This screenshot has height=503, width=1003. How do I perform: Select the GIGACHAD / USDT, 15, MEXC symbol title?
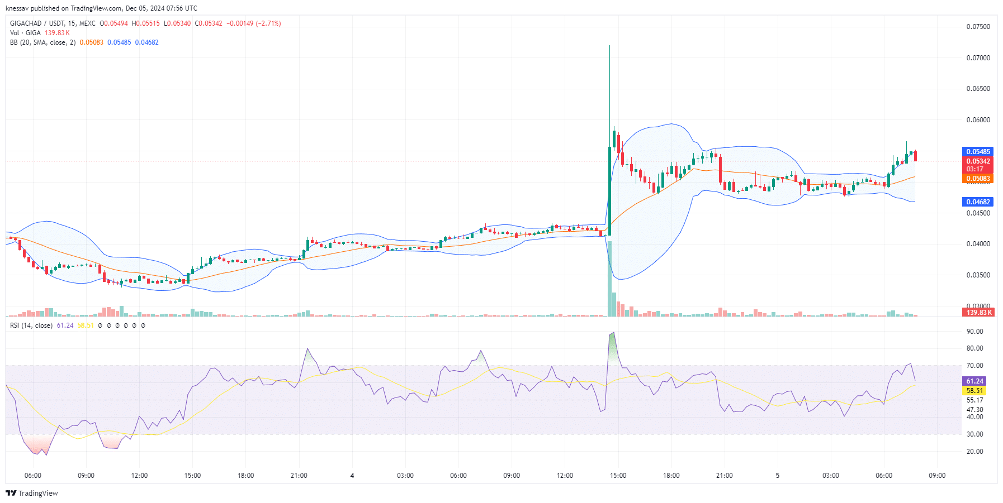click(x=53, y=23)
